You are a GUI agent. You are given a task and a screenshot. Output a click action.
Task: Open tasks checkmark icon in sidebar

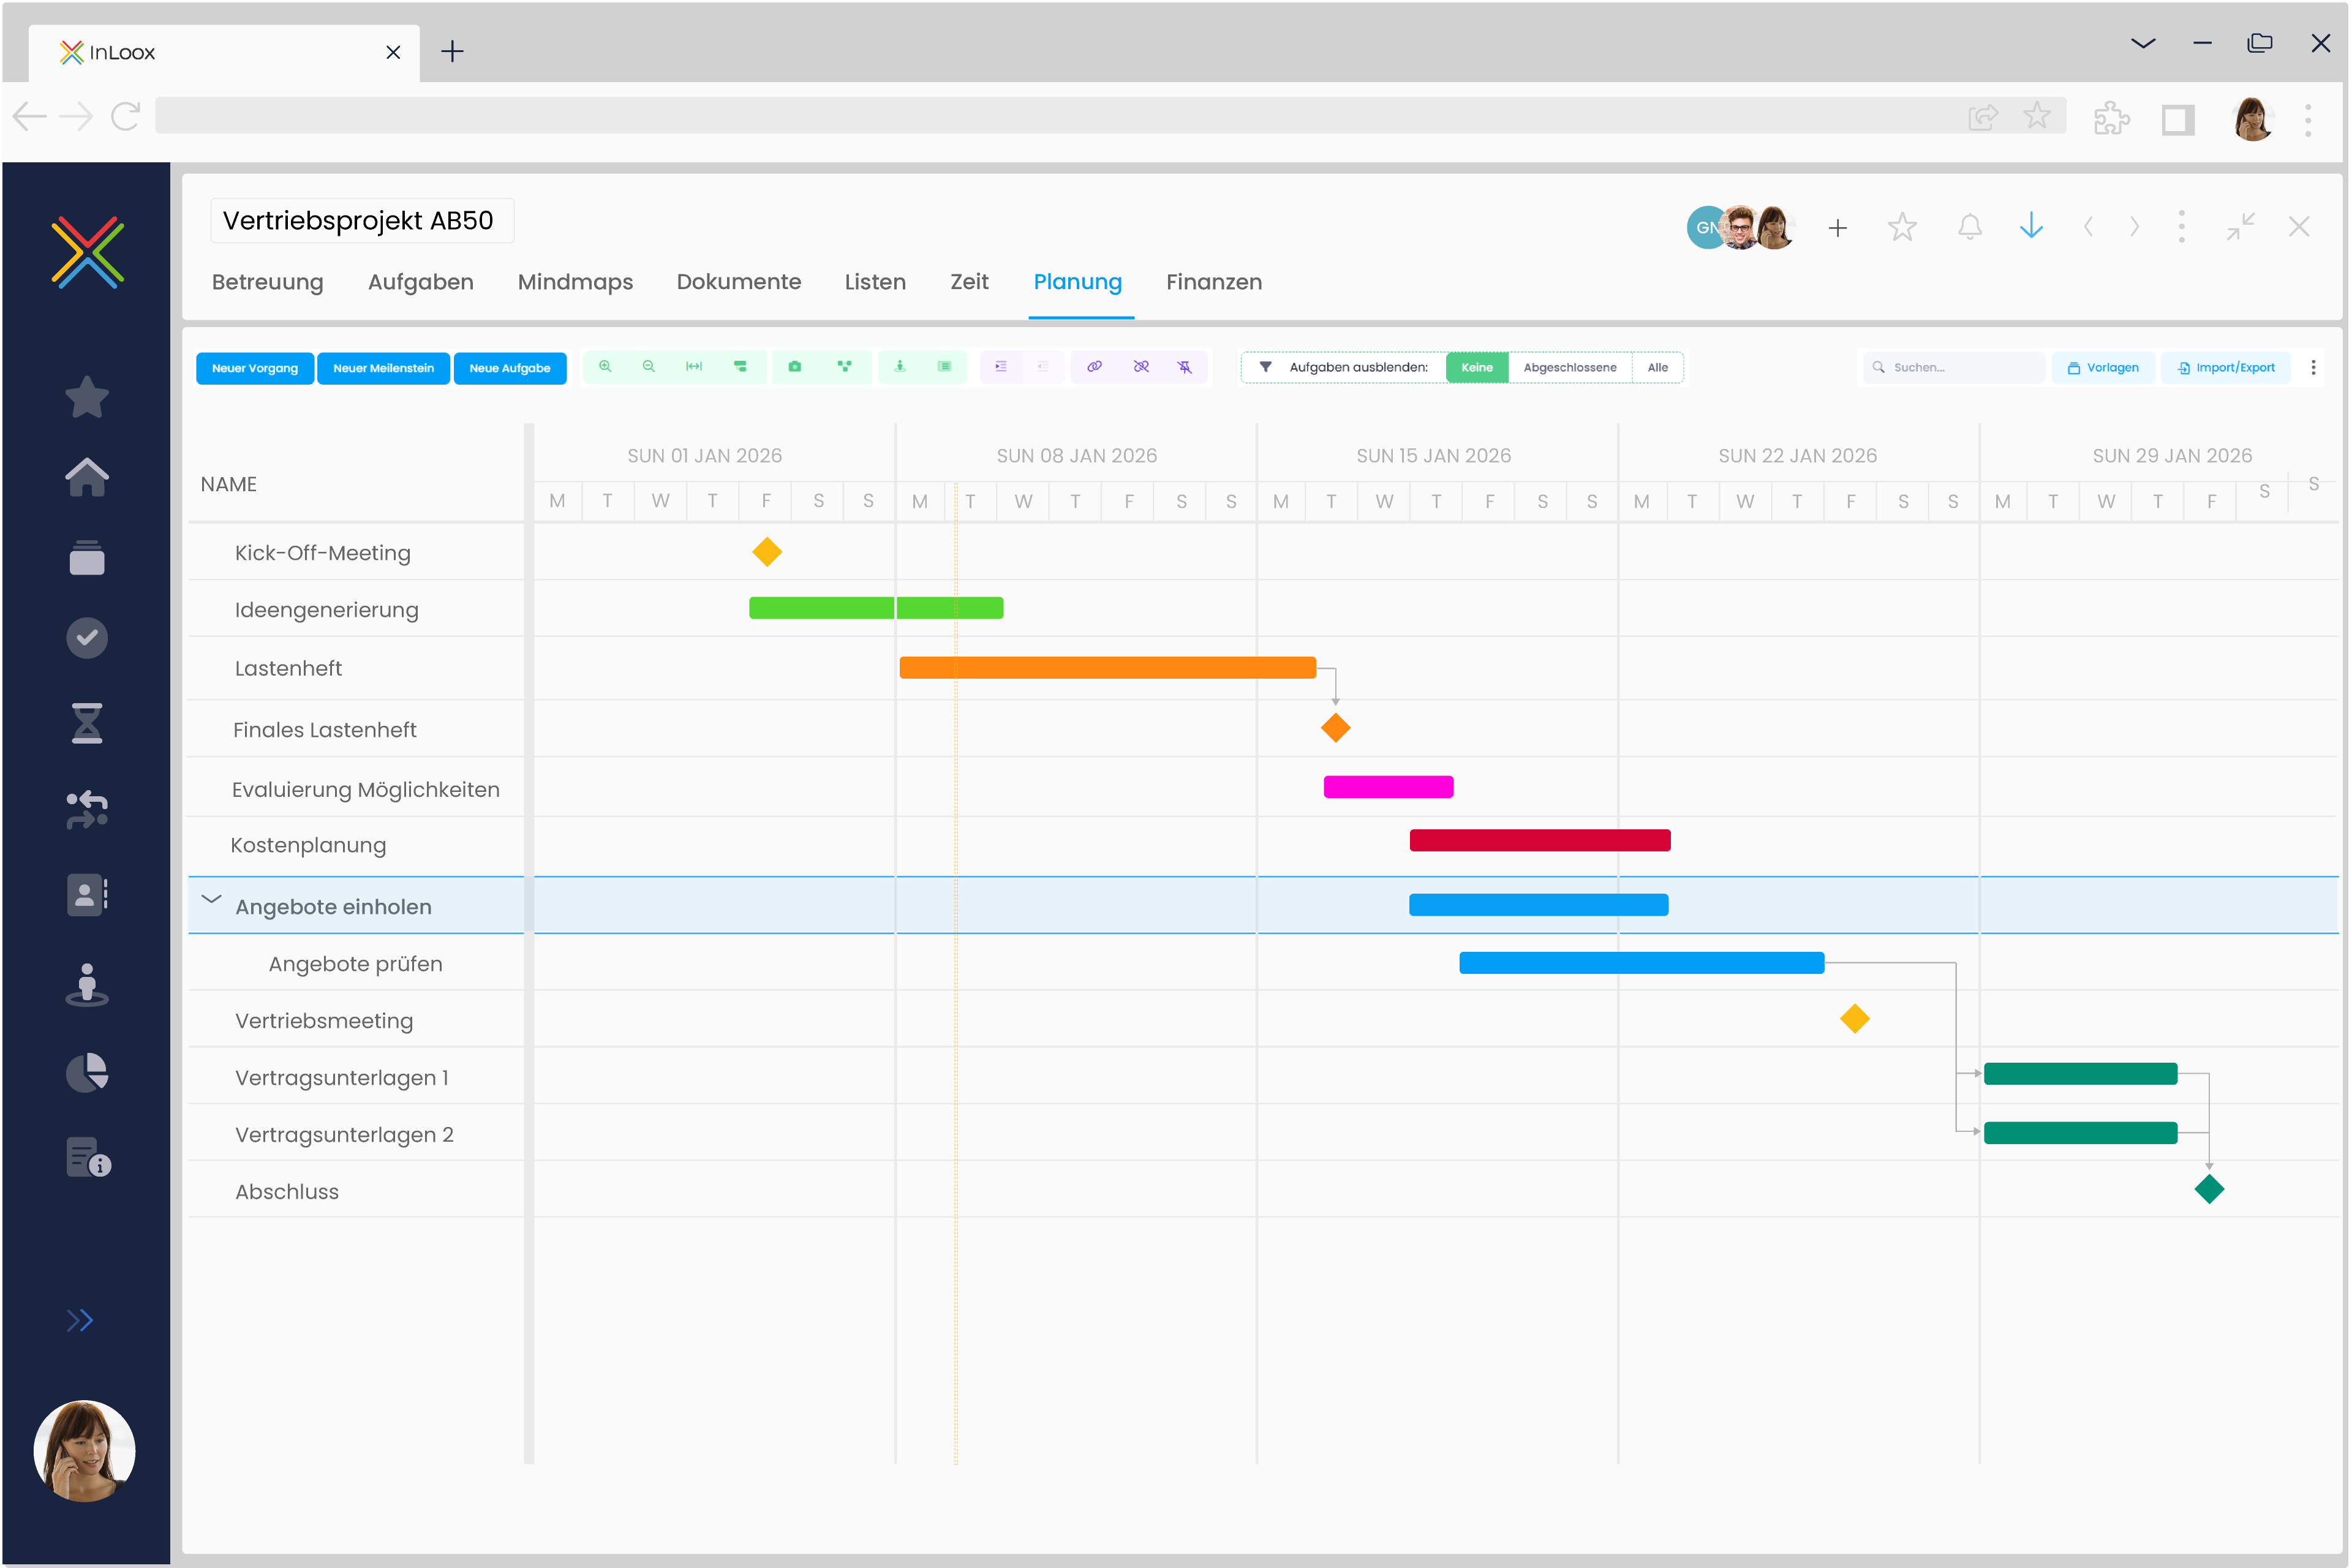pyautogui.click(x=87, y=638)
